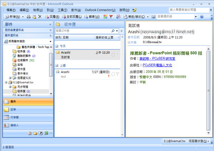Viewport: 214px width, 151px height.
Task: Open the 搜尋通訊錄 dropdown arrow
Action: tap(196, 17)
